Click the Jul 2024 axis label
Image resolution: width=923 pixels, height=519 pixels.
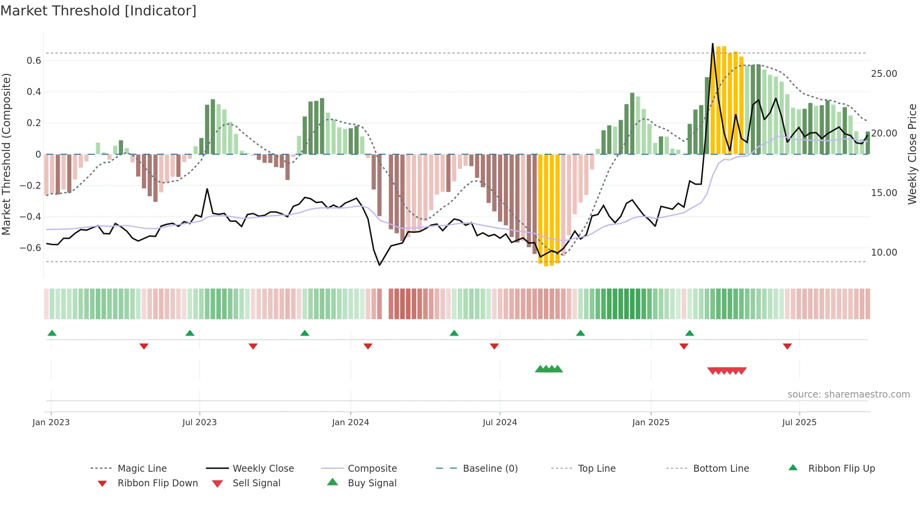500,422
